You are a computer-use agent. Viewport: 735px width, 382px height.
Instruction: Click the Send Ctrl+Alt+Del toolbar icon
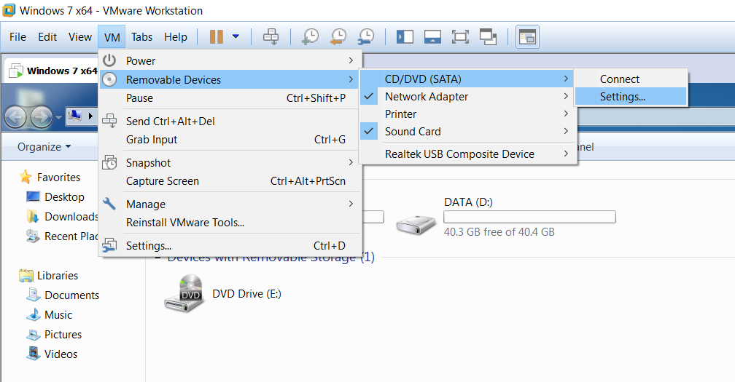click(x=271, y=36)
